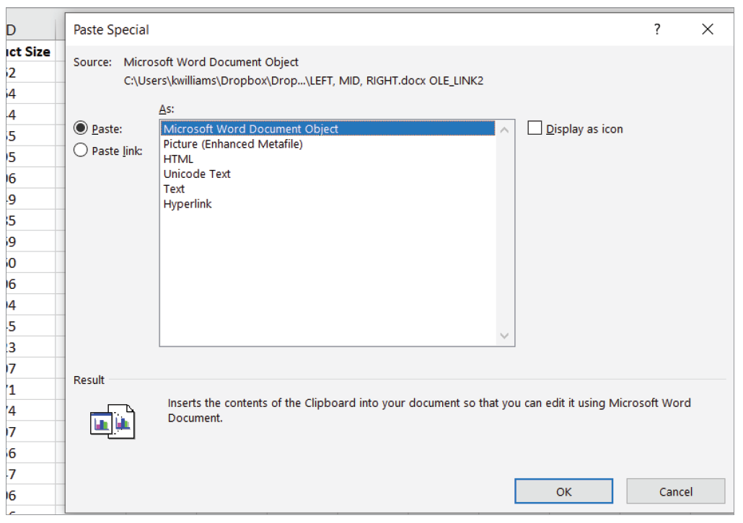743x523 pixels.
Task: Click the Help question mark icon
Action: click(657, 30)
